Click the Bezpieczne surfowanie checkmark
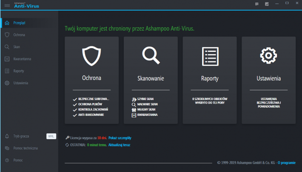This screenshot has width=302, height=172. (x=75, y=99)
